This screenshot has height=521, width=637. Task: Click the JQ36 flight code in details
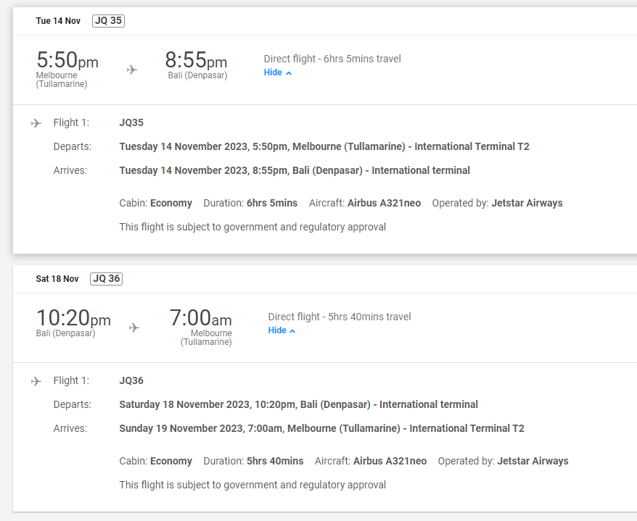pos(131,380)
